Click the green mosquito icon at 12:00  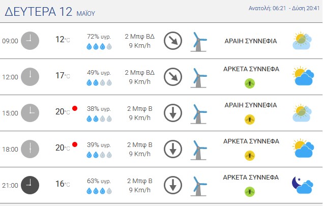point(250,83)
